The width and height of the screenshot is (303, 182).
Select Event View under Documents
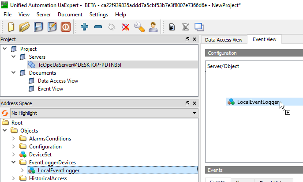coord(50,89)
